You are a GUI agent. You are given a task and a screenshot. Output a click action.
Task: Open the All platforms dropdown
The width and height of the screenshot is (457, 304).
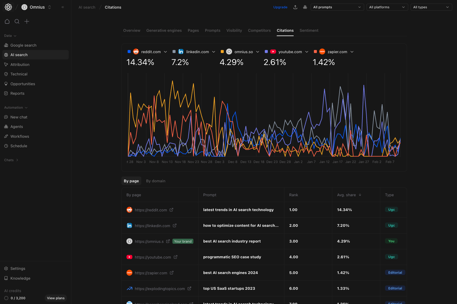pyautogui.click(x=387, y=7)
